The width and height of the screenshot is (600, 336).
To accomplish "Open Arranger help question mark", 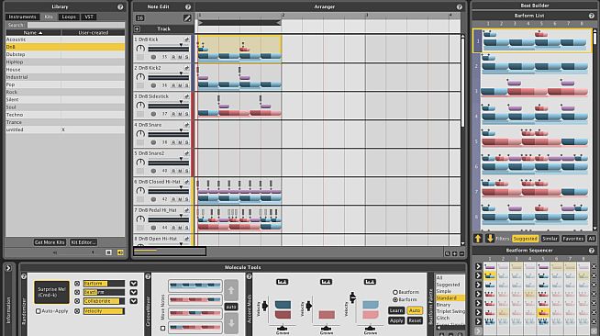I will [460, 7].
